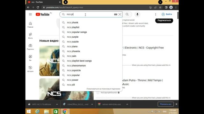The image size is (204, 114).
Task: Open Shorts in the left sidebar
Action: pos(30,36)
